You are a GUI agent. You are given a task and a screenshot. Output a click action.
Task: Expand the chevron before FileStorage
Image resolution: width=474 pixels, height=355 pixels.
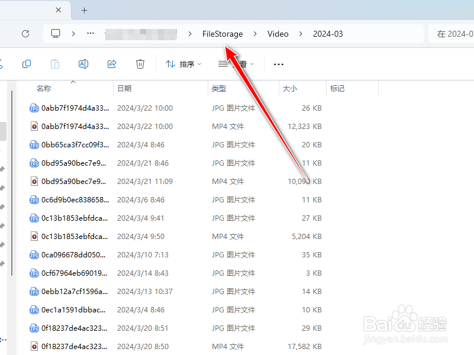[190, 34]
